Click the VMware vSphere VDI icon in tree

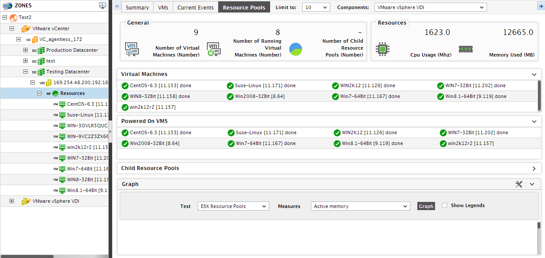26,201
